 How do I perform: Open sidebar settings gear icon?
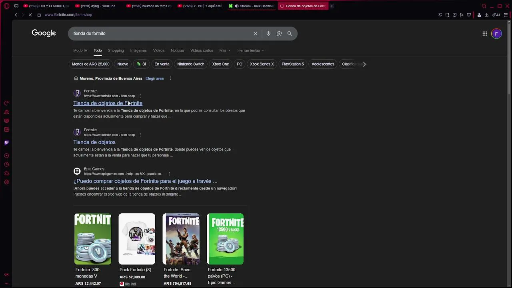[6, 182]
